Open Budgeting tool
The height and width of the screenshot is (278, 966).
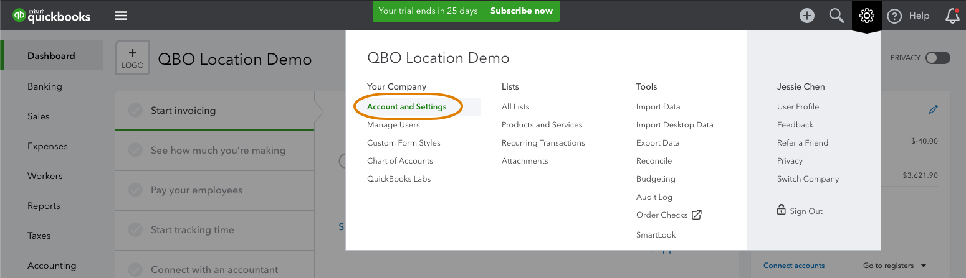(656, 179)
